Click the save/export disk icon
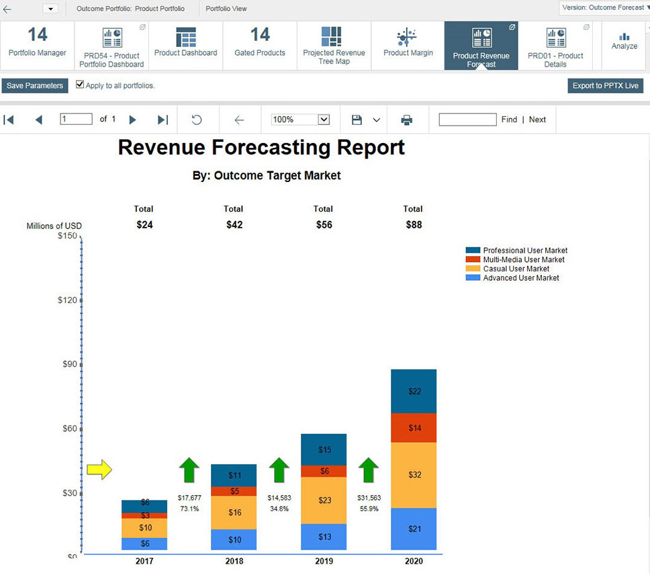This screenshot has height=575, width=650. click(x=357, y=120)
